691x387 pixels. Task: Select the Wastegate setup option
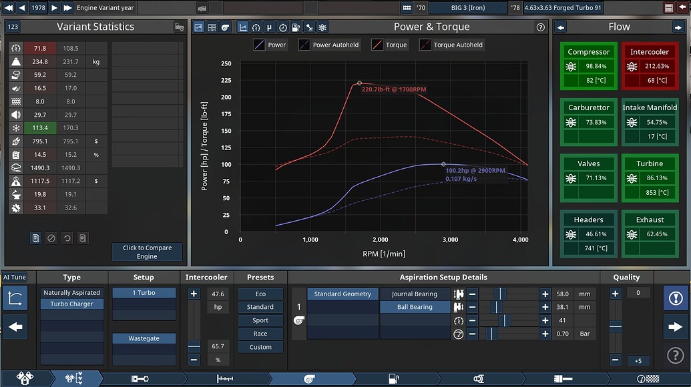[144, 338]
